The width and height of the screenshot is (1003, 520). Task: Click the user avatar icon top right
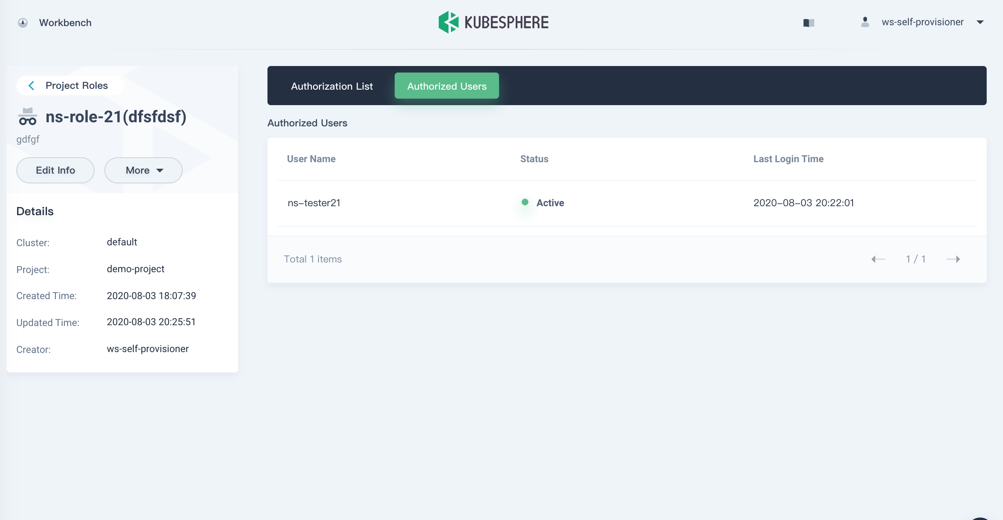pyautogui.click(x=864, y=22)
